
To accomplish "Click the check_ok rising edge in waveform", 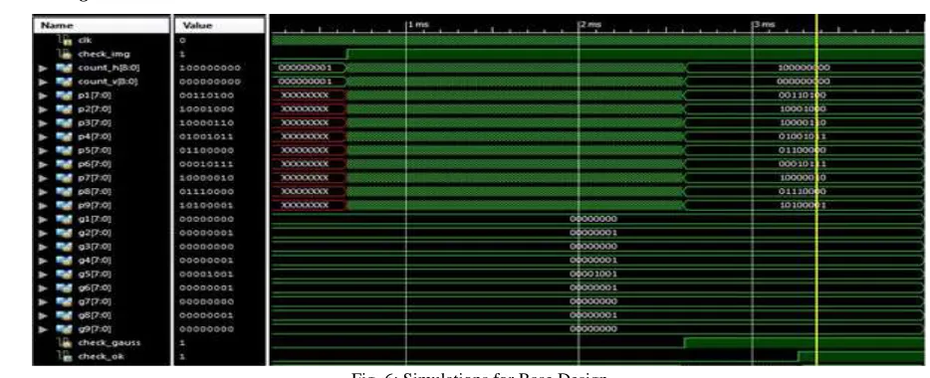I will click(799, 356).
